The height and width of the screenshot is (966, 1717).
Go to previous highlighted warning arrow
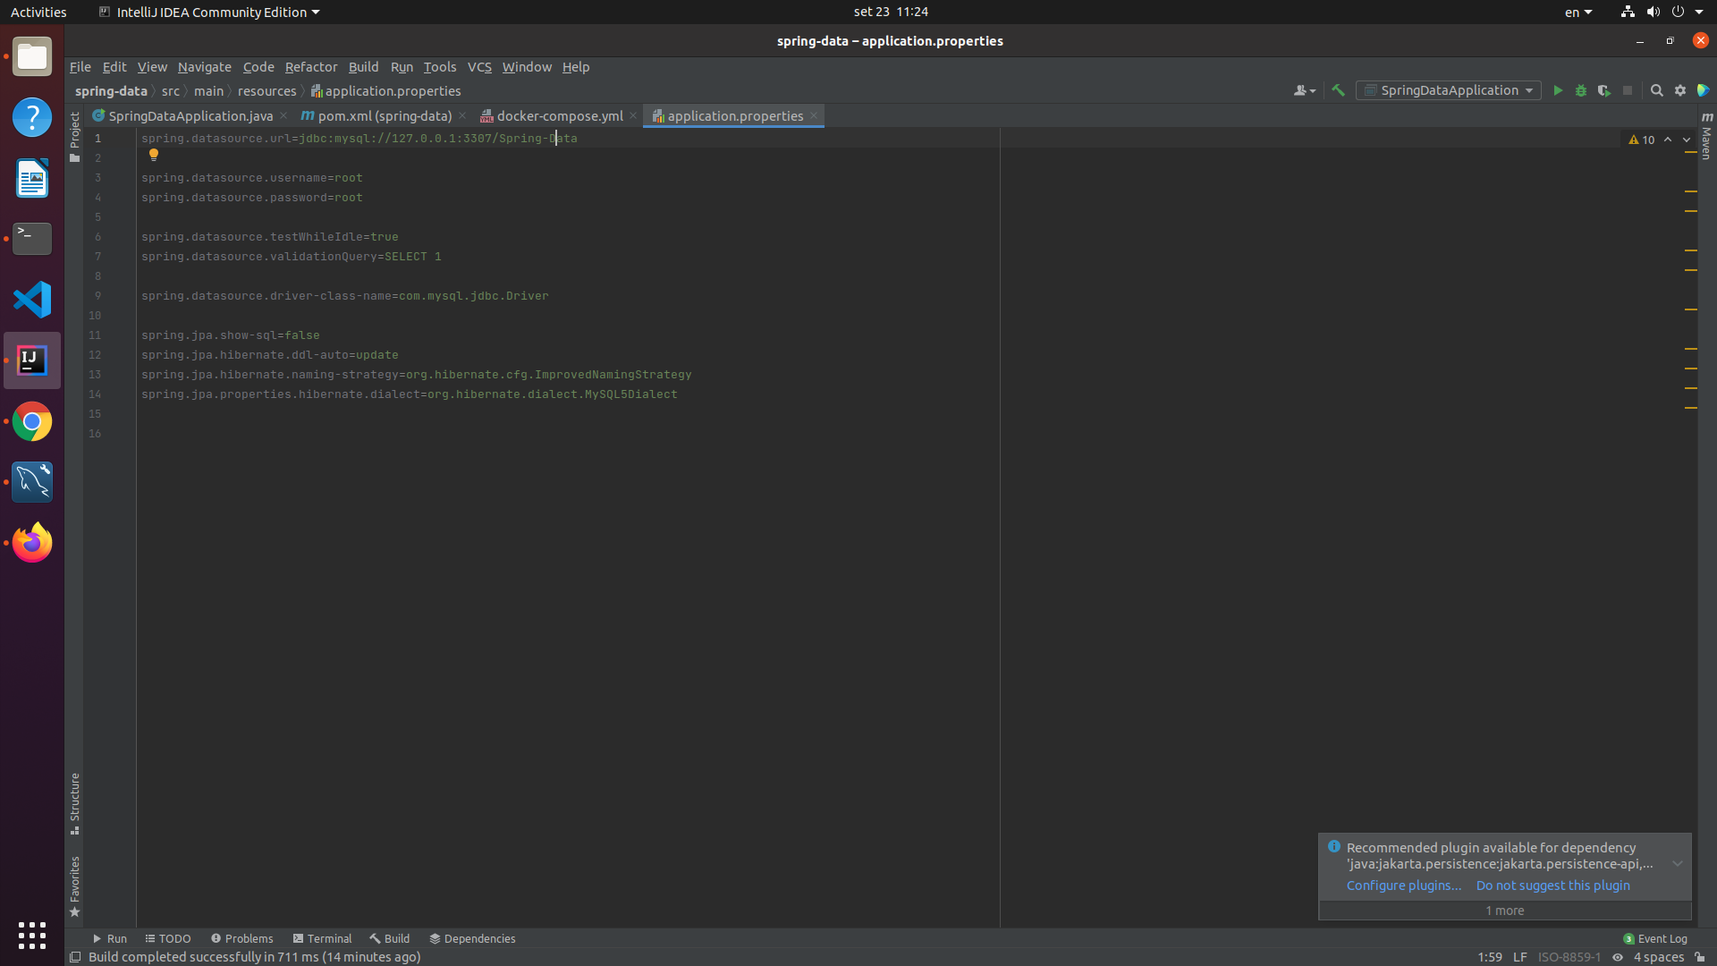pyautogui.click(x=1668, y=140)
